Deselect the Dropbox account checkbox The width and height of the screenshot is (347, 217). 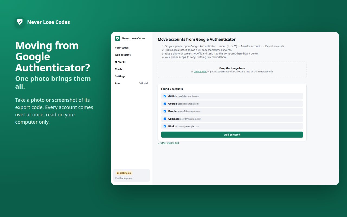[x=165, y=111]
